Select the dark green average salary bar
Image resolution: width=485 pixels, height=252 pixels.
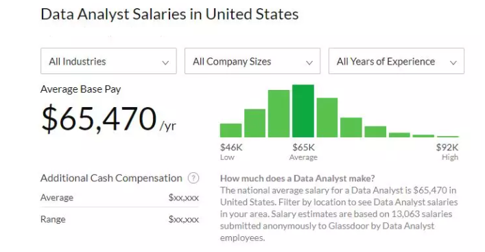303,111
